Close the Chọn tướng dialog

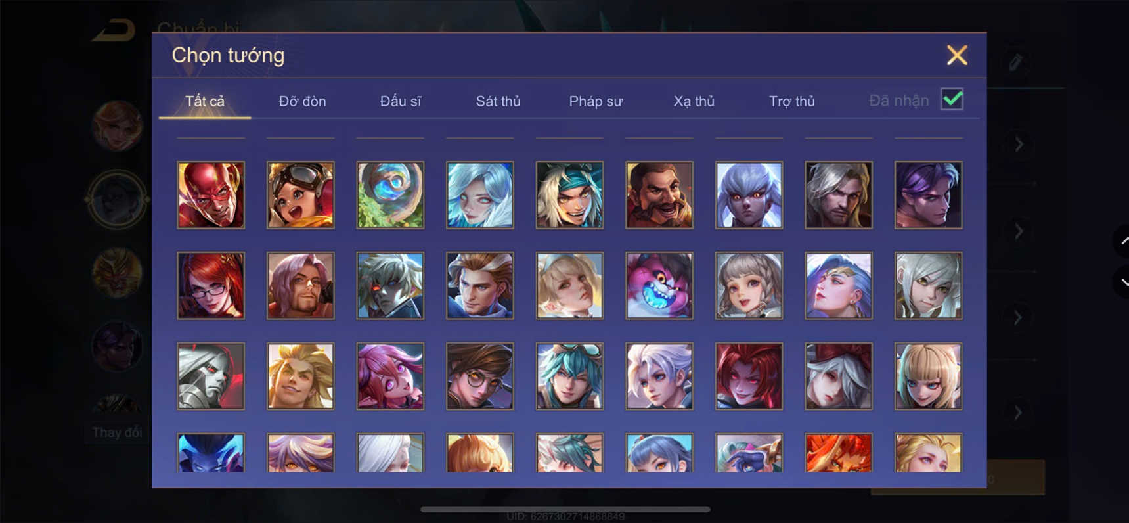[x=957, y=55]
